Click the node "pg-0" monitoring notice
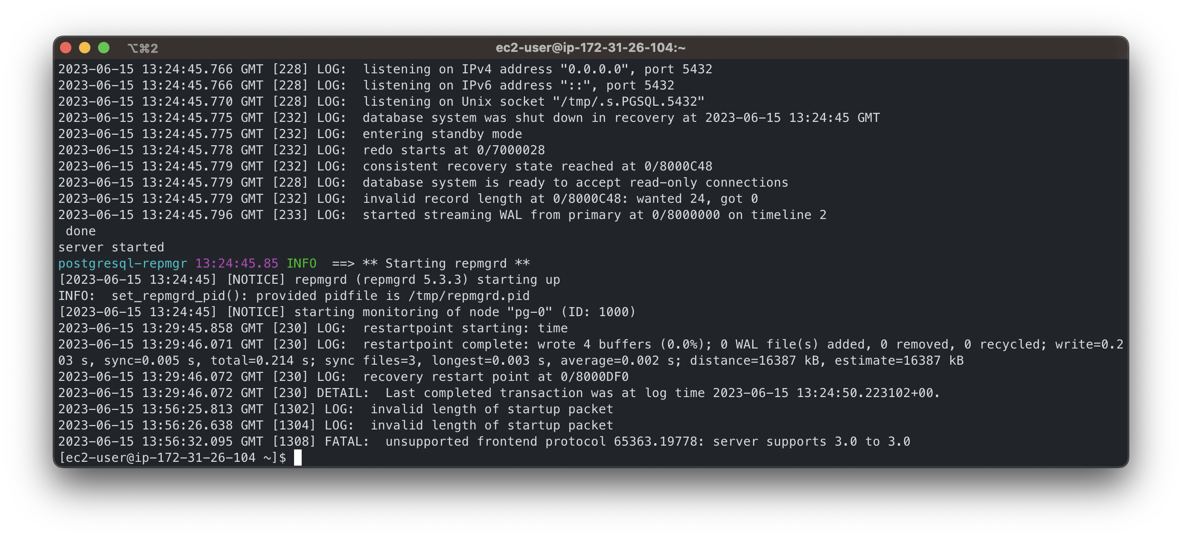This screenshot has width=1182, height=538. click(x=347, y=312)
